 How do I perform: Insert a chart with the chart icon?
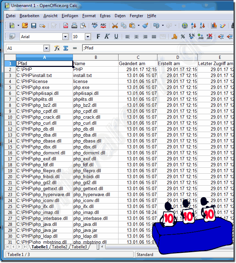(214, 26)
